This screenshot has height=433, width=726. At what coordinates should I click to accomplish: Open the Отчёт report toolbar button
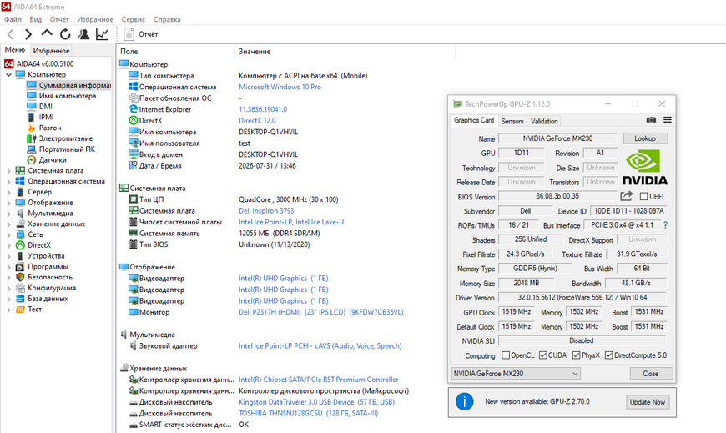pos(141,34)
